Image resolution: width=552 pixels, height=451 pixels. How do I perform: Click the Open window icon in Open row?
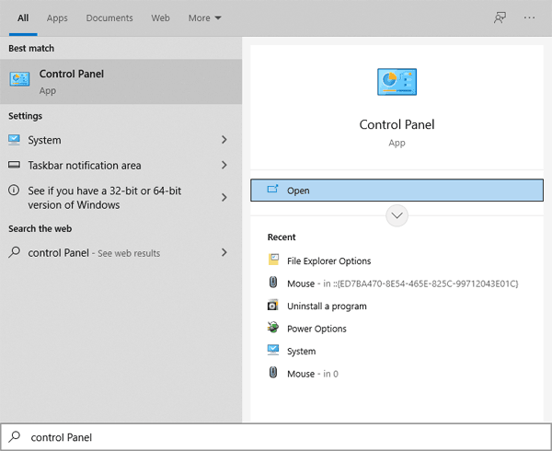[272, 190]
